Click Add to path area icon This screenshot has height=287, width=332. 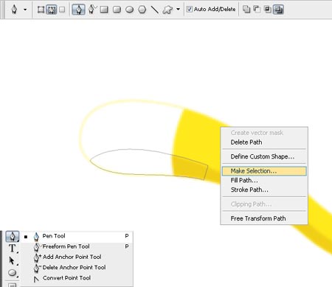[x=246, y=10]
